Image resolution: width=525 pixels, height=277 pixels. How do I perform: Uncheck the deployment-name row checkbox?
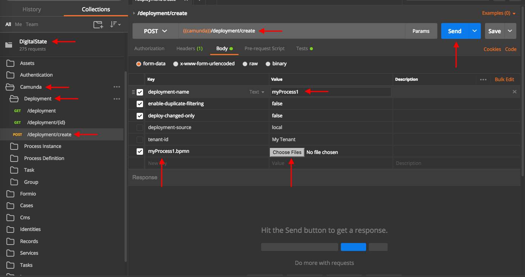pos(140,92)
